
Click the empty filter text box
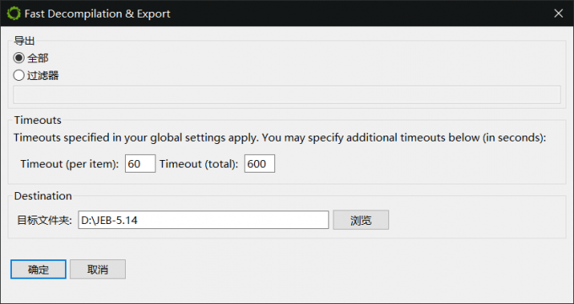pyautogui.click(x=287, y=94)
